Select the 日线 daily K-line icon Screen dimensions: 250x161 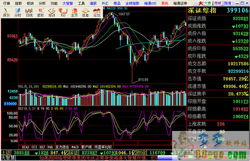click(x=29, y=13)
